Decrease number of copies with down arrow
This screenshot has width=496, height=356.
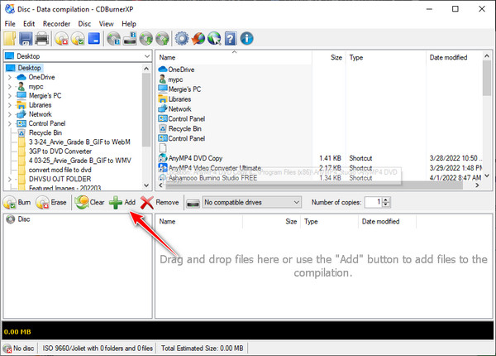386,205
